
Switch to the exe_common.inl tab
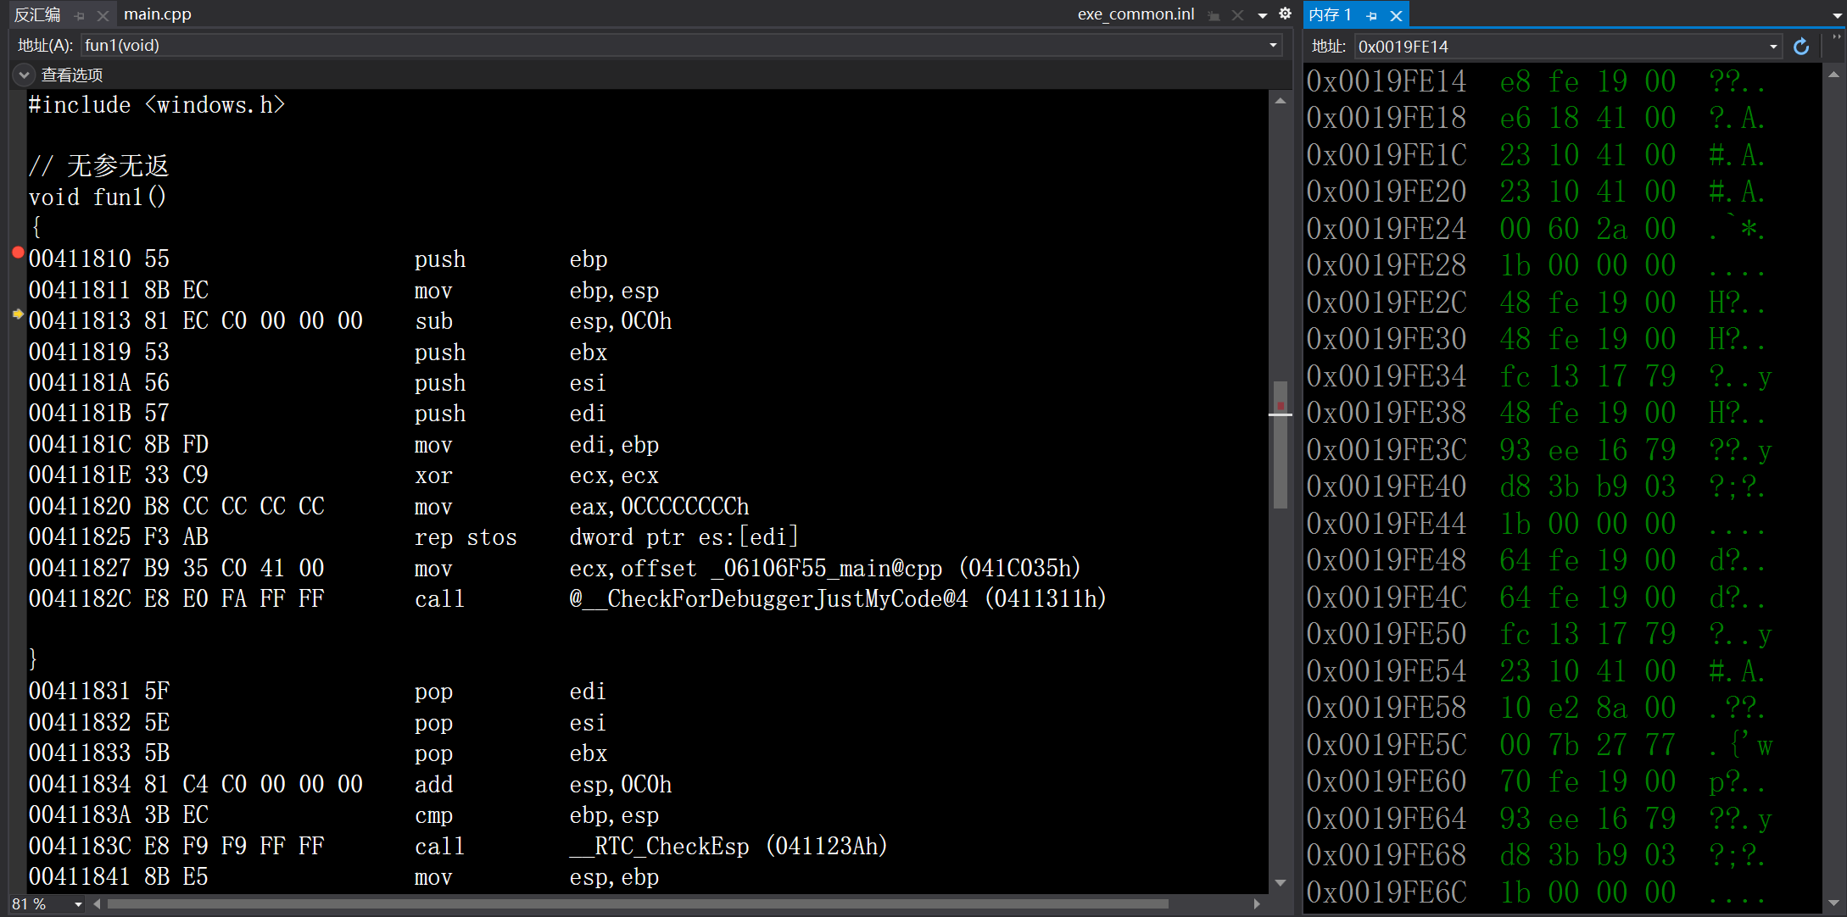[1136, 14]
